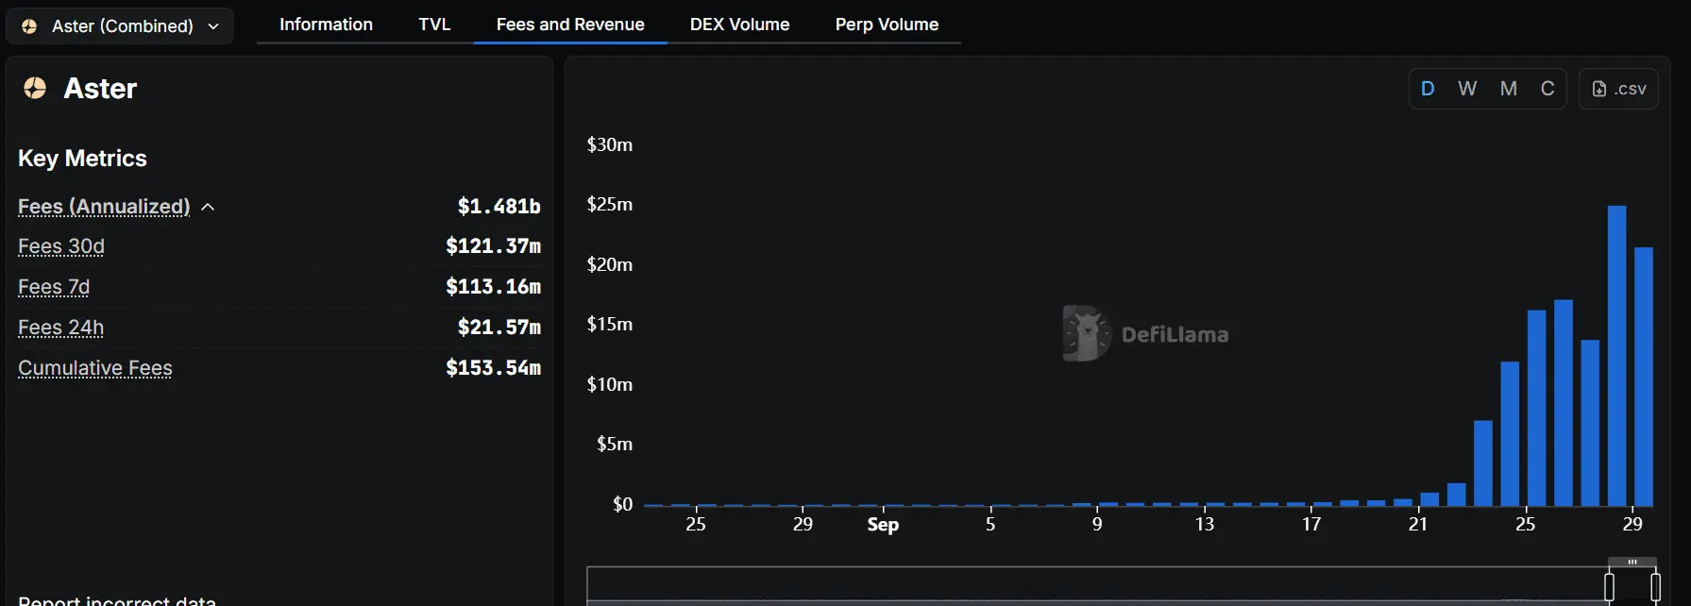Image resolution: width=1691 pixels, height=606 pixels.
Task: Open the Aster (Combined) protocol dropdown
Action: [x=120, y=26]
